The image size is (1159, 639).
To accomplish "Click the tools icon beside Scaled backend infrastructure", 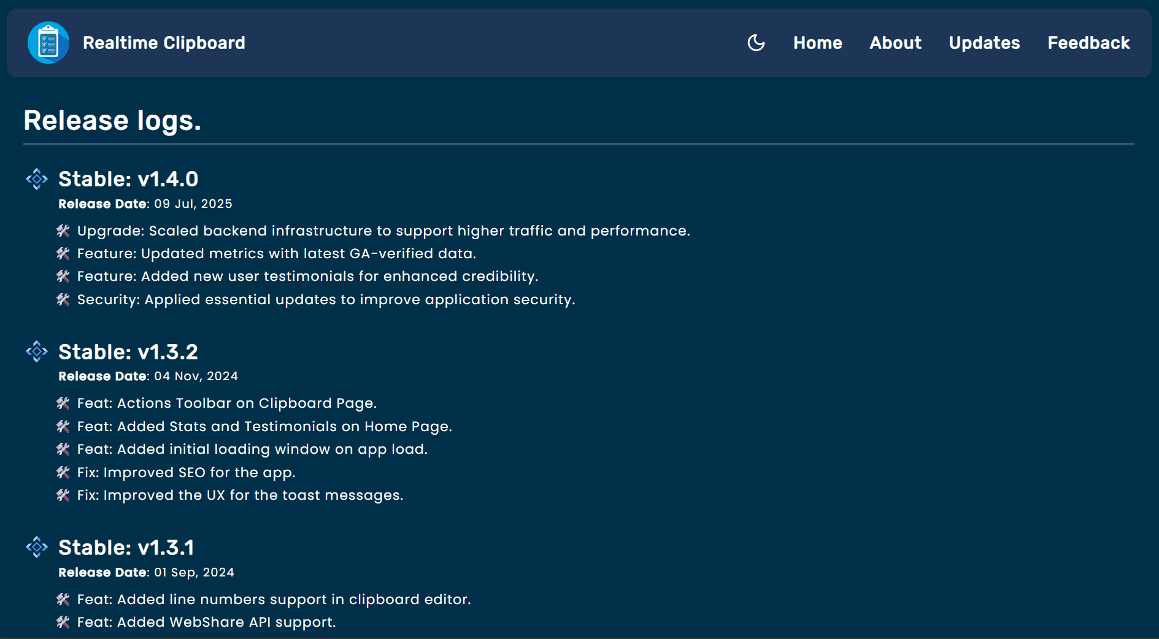I will (x=63, y=231).
